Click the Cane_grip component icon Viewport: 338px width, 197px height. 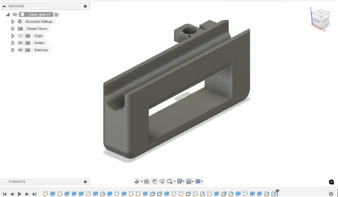click(22, 14)
